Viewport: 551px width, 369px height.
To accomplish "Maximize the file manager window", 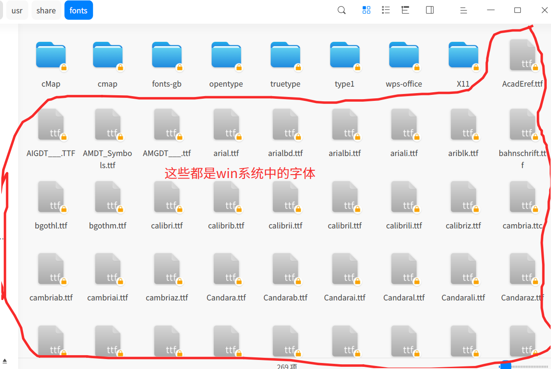I will pos(518,10).
